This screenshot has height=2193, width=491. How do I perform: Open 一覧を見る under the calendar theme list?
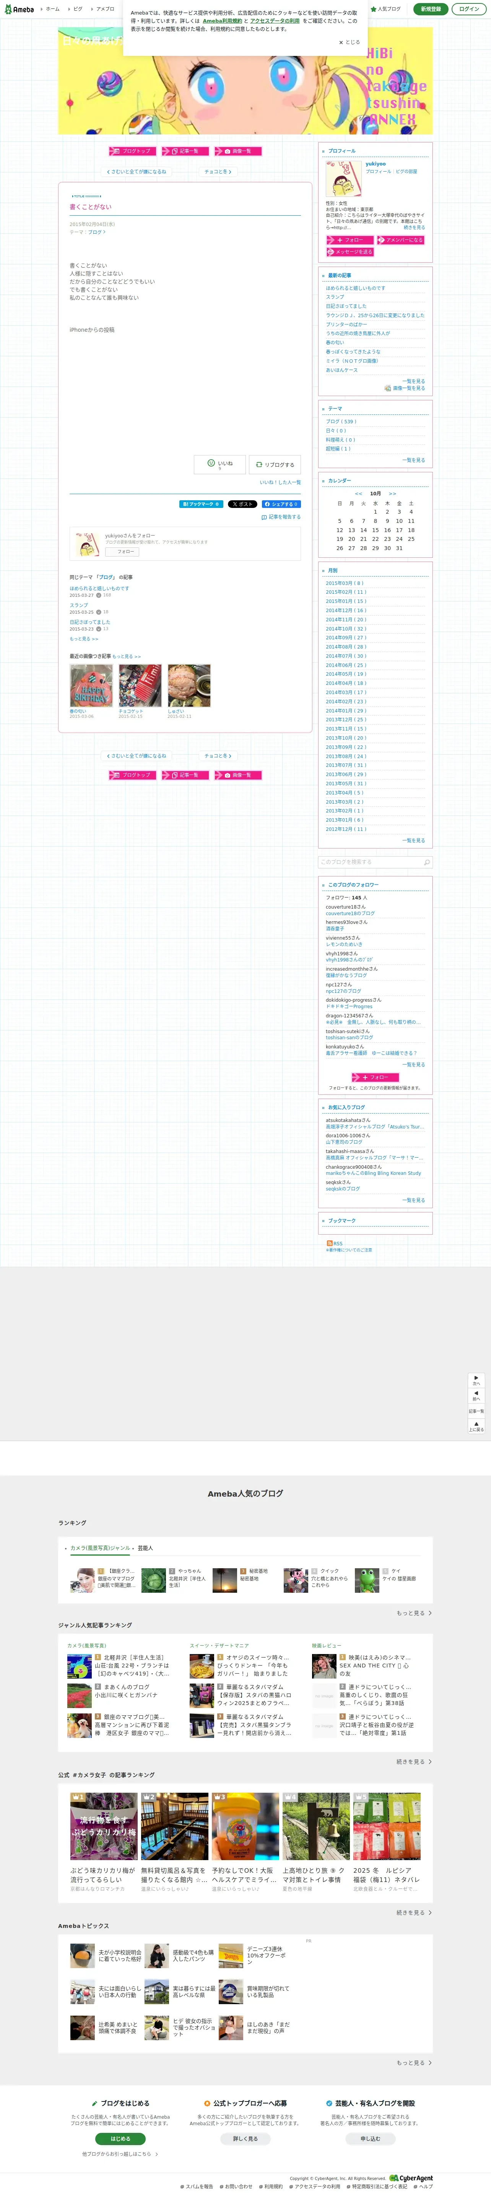pos(414,460)
